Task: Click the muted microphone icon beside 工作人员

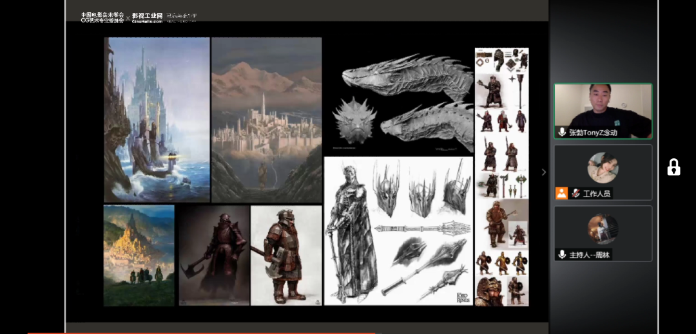Action: coord(575,194)
